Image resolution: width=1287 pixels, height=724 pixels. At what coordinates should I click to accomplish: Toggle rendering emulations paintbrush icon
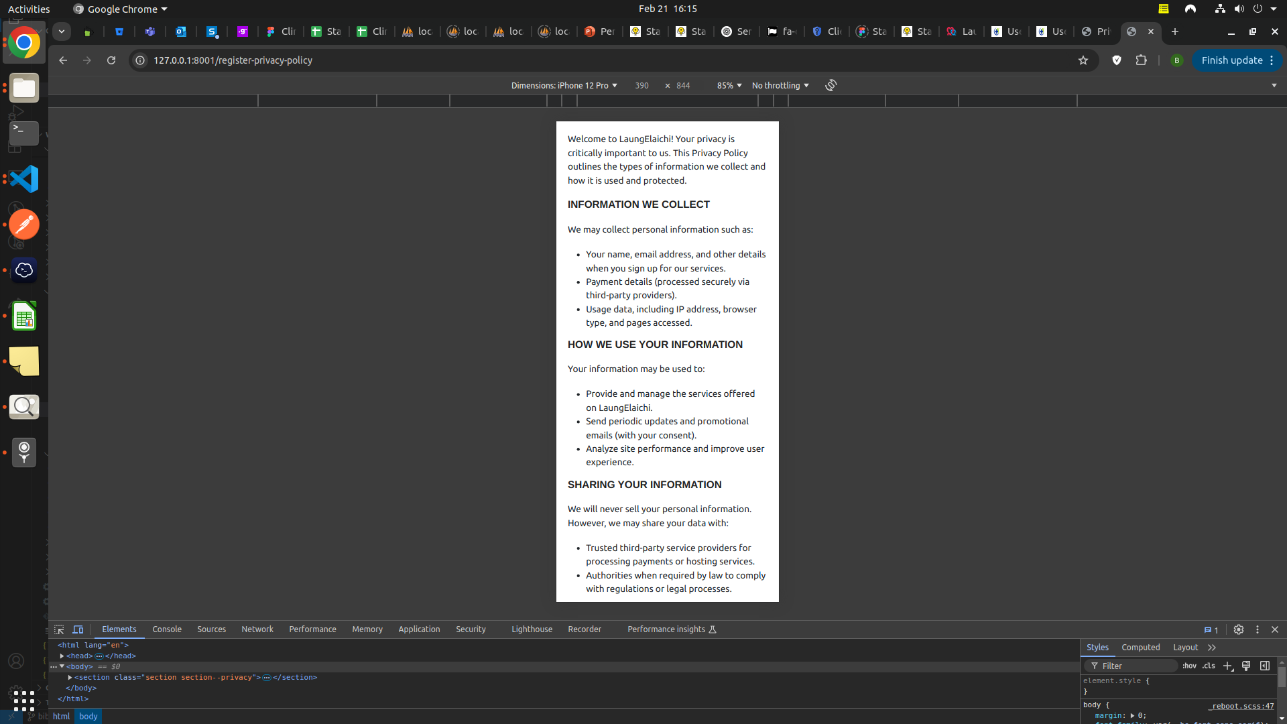point(1246,666)
